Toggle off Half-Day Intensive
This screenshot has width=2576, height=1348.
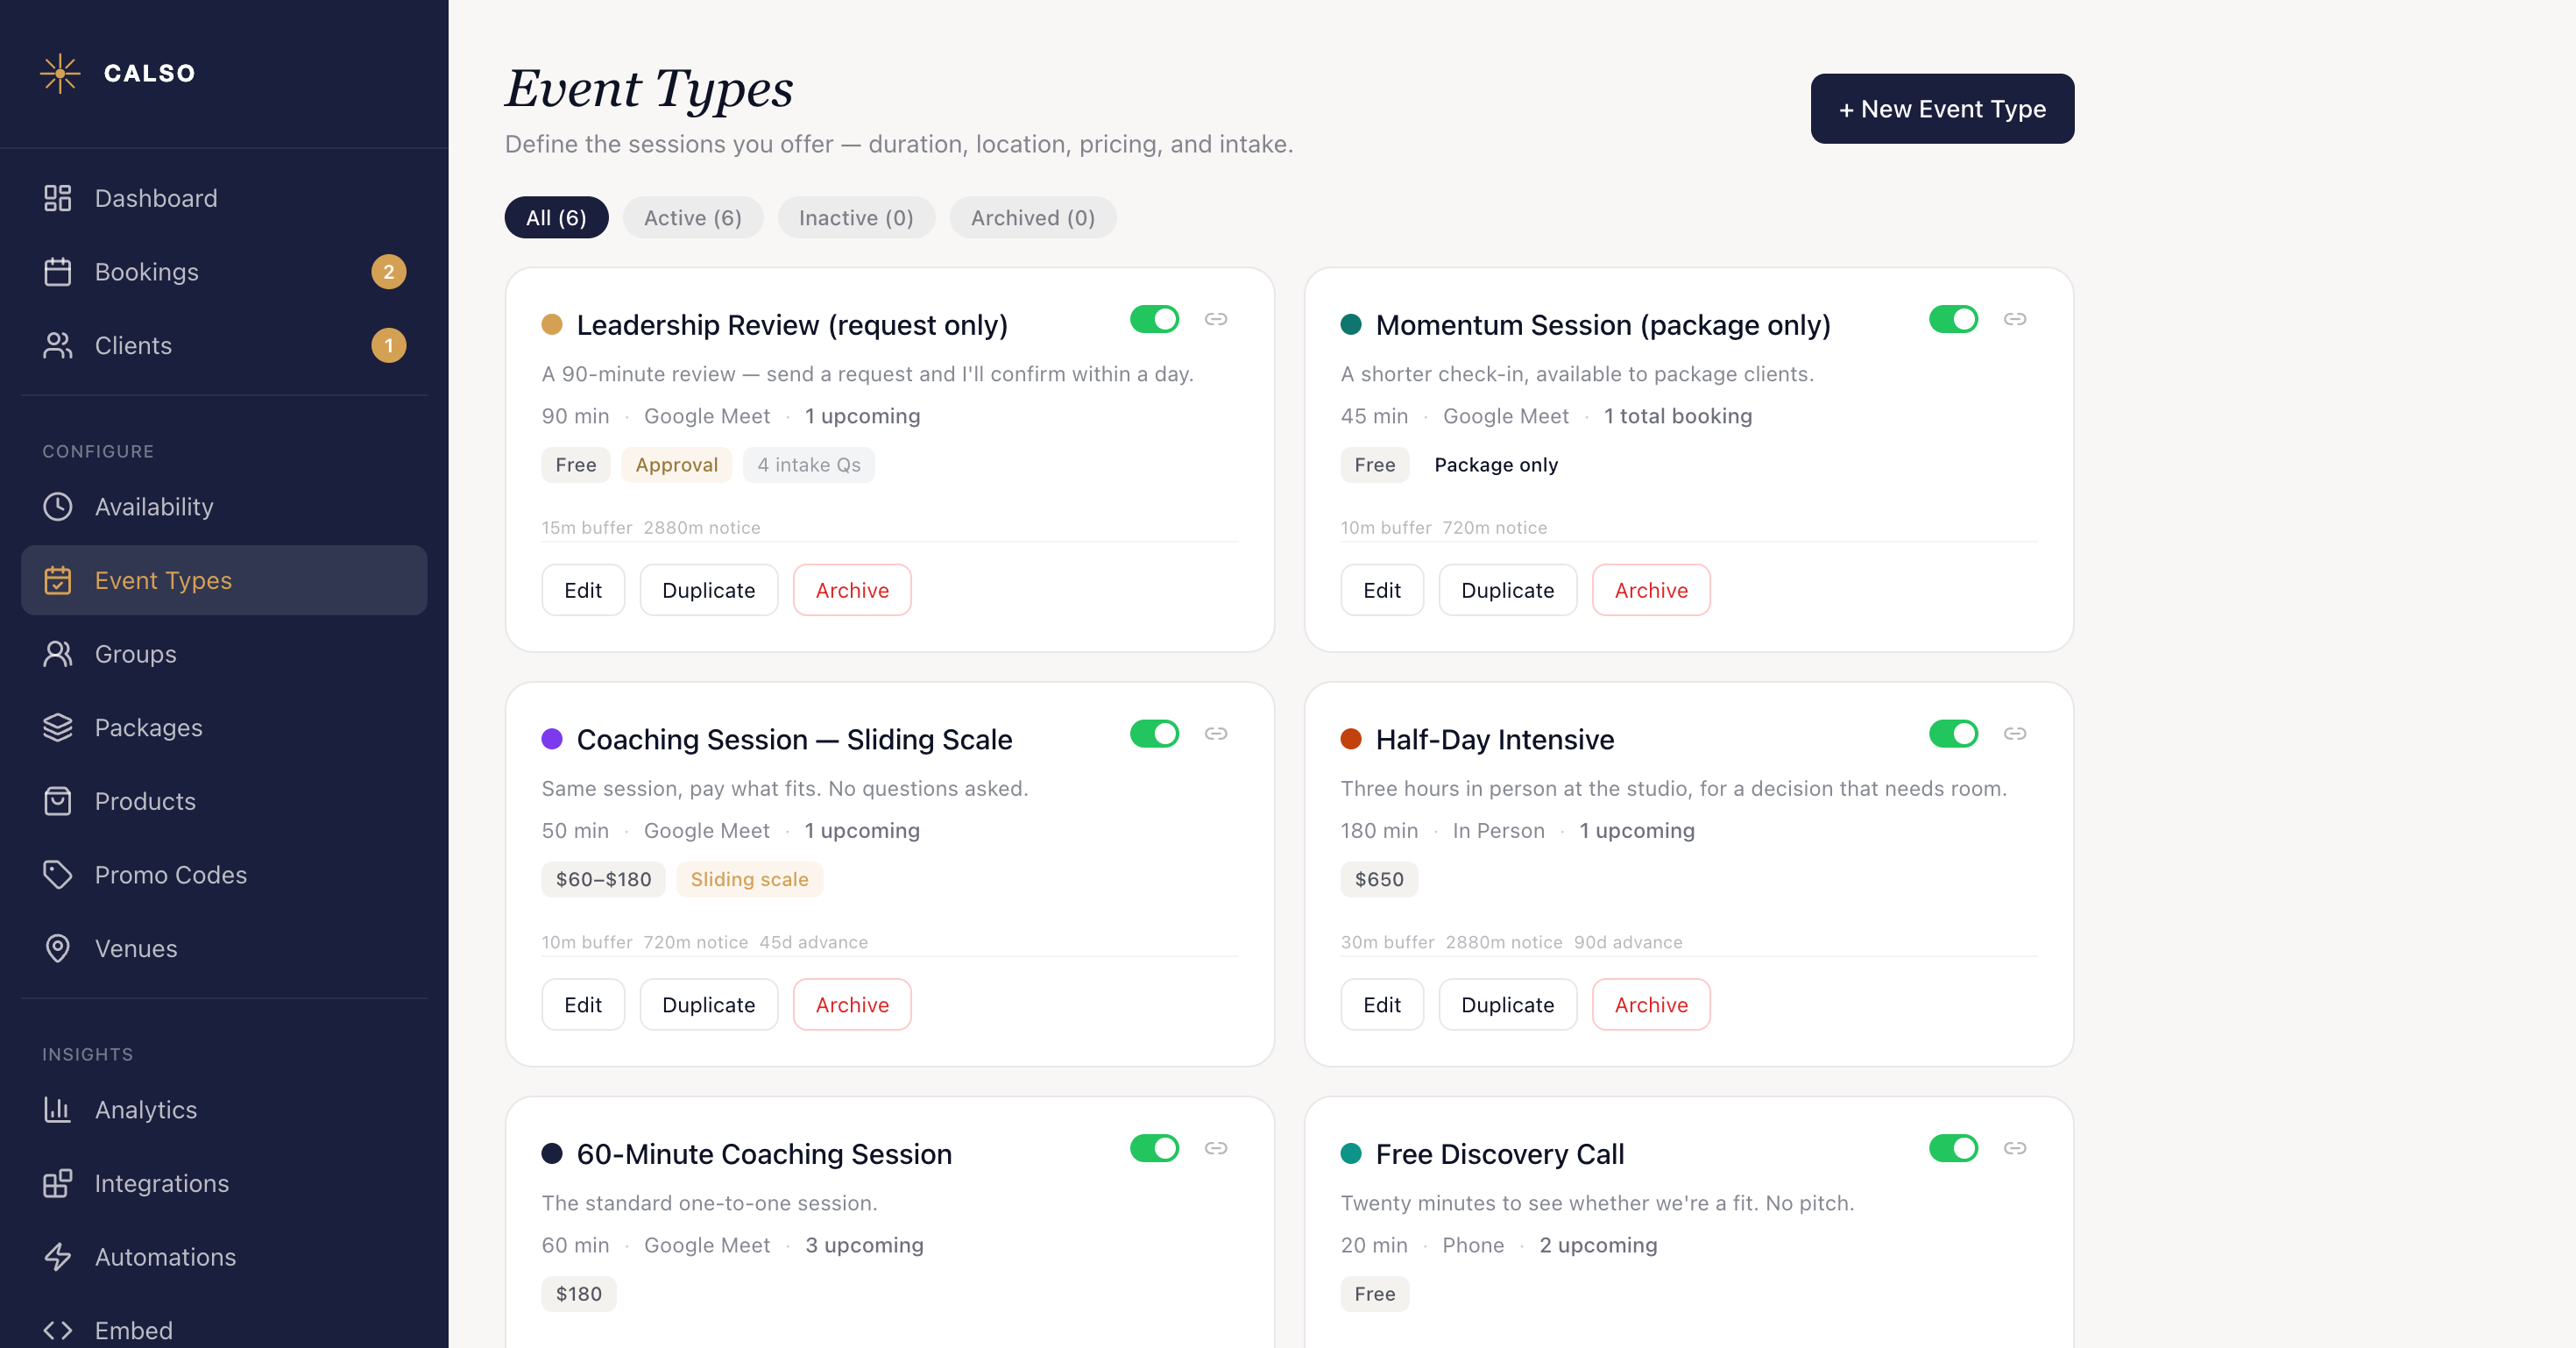[1954, 734]
